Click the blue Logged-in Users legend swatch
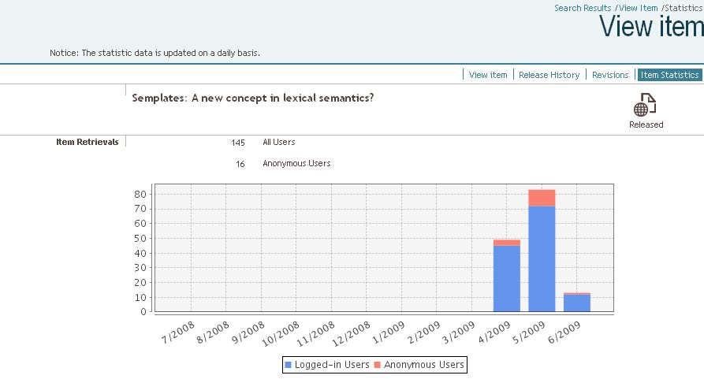Screen dimensions: 704x379 coord(288,365)
